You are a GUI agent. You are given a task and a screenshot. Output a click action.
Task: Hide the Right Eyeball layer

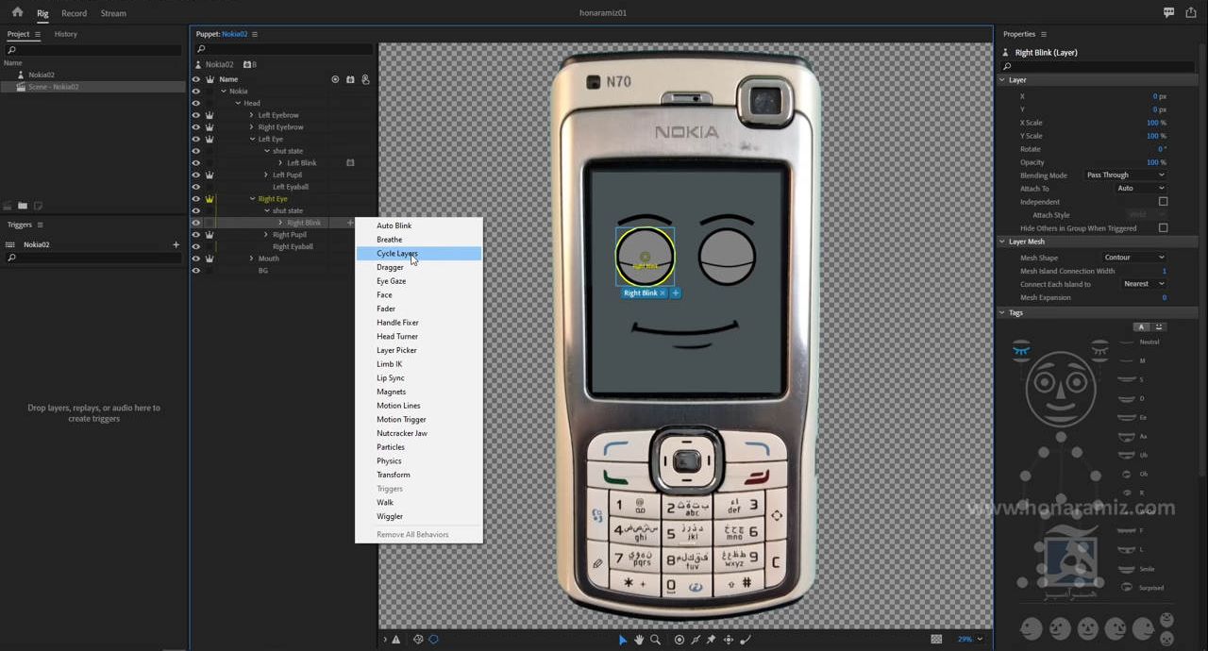coord(196,246)
